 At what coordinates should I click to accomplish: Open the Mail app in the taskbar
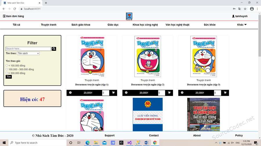104,143
